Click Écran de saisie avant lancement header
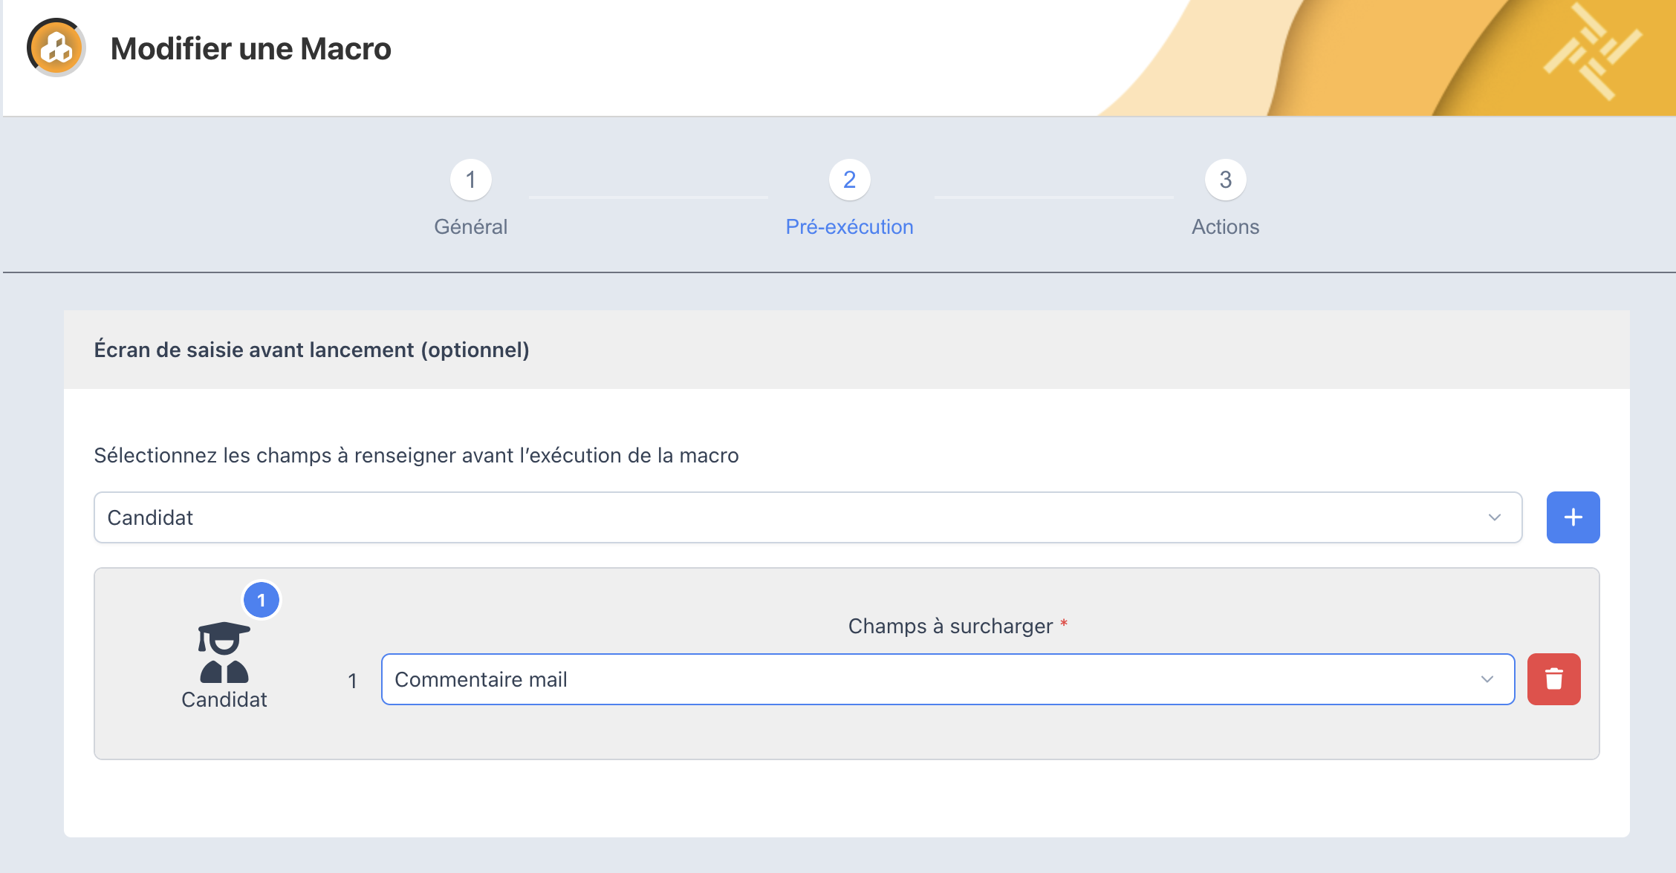The width and height of the screenshot is (1676, 873). pos(311,350)
